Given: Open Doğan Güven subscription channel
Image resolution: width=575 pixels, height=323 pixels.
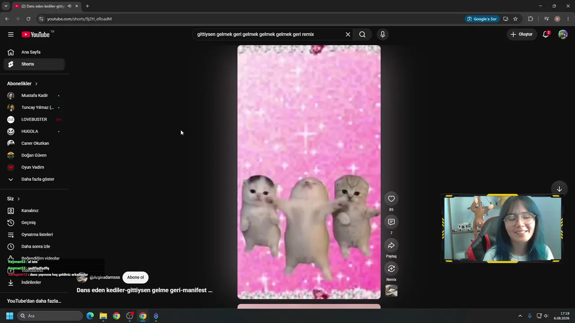Looking at the screenshot, I should [x=34, y=155].
